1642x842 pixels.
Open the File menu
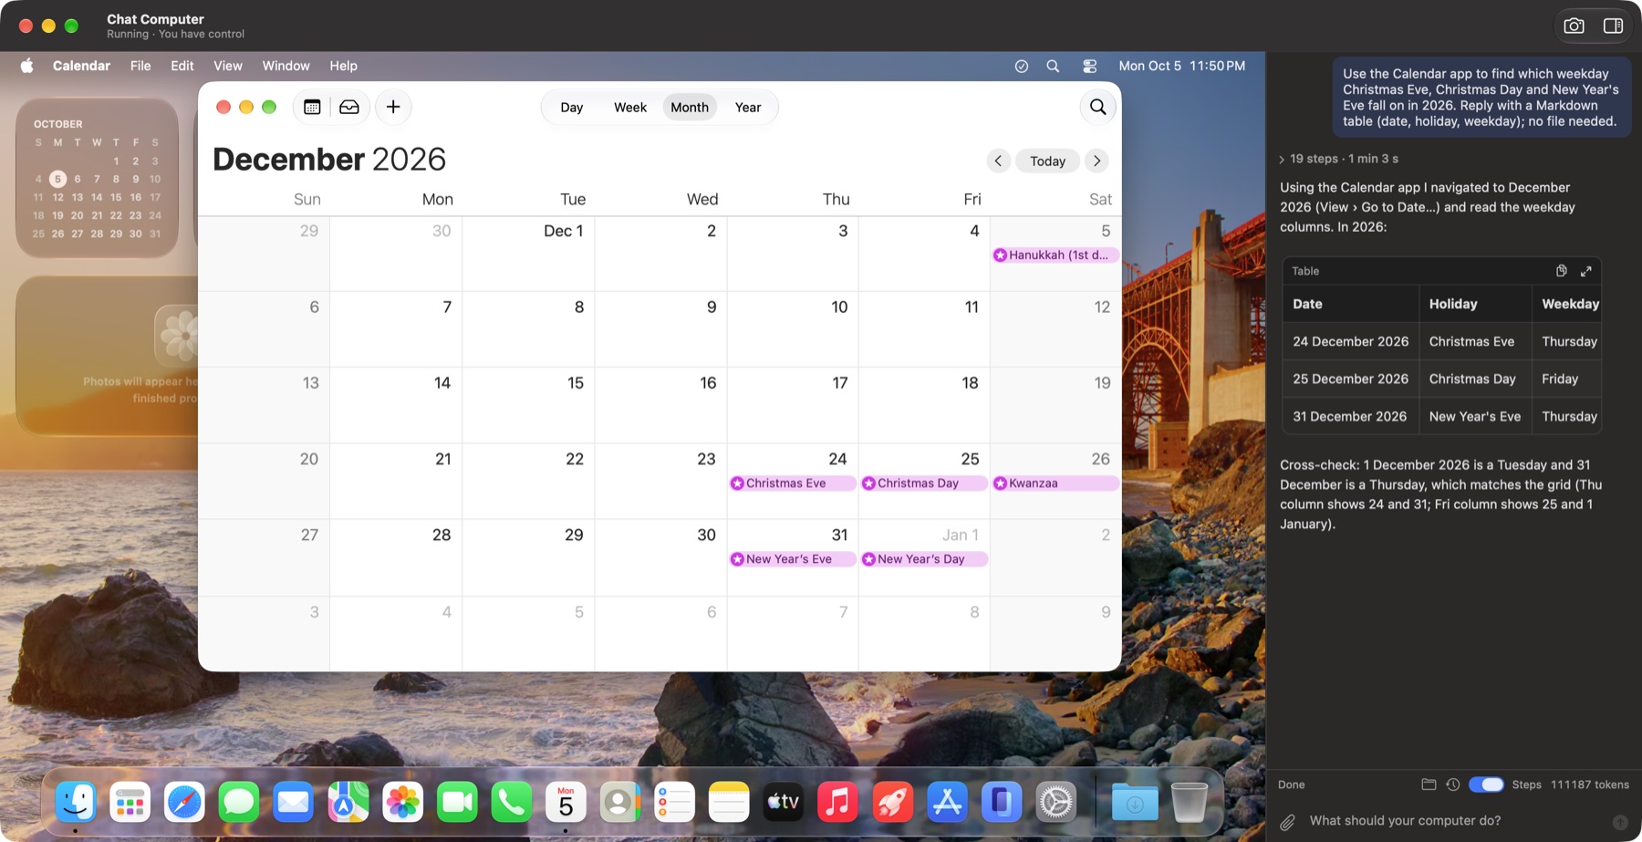tap(140, 66)
